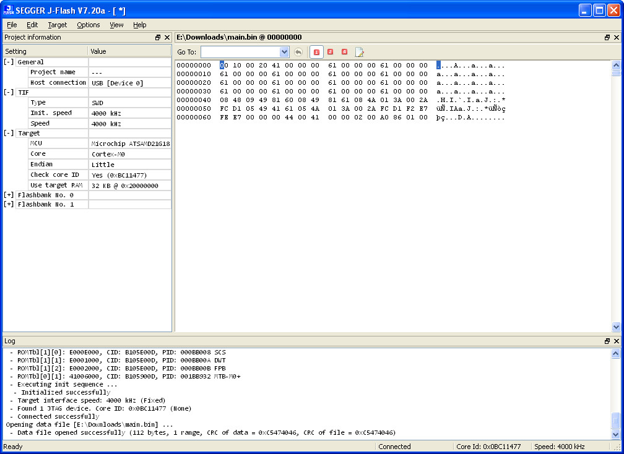624x454 pixels.
Task: Collapse the Target settings group
Action: coord(9,133)
